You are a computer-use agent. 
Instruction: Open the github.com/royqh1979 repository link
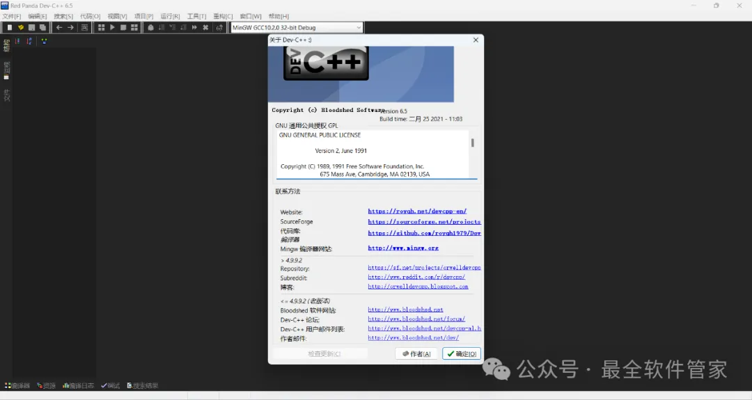click(x=425, y=233)
